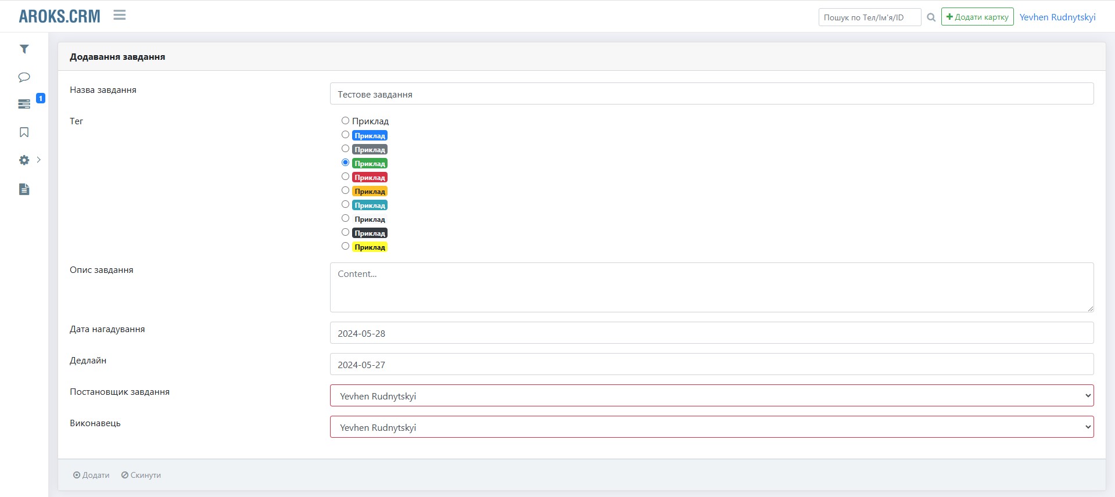1115x497 pixels.
Task: Select the red Приклад tag radio
Action: 345,177
